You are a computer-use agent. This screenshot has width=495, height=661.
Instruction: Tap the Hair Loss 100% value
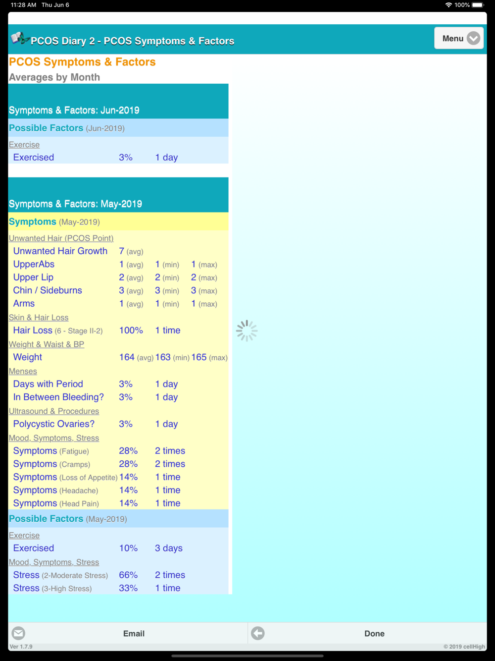131,330
